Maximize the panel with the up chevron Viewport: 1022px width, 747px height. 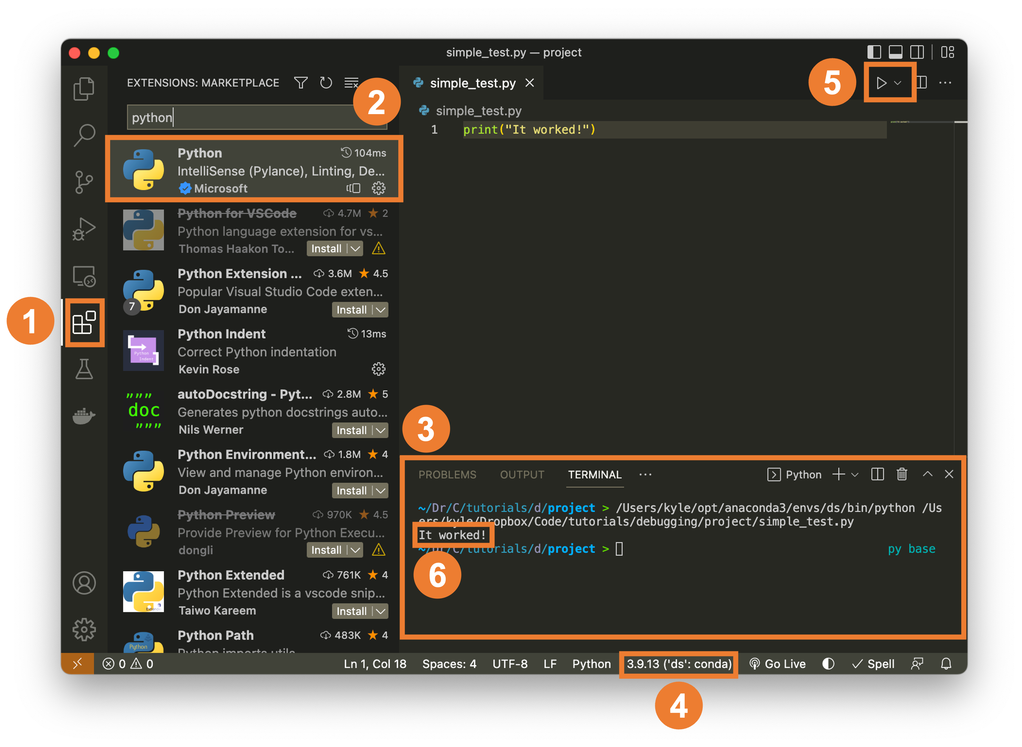pos(928,474)
